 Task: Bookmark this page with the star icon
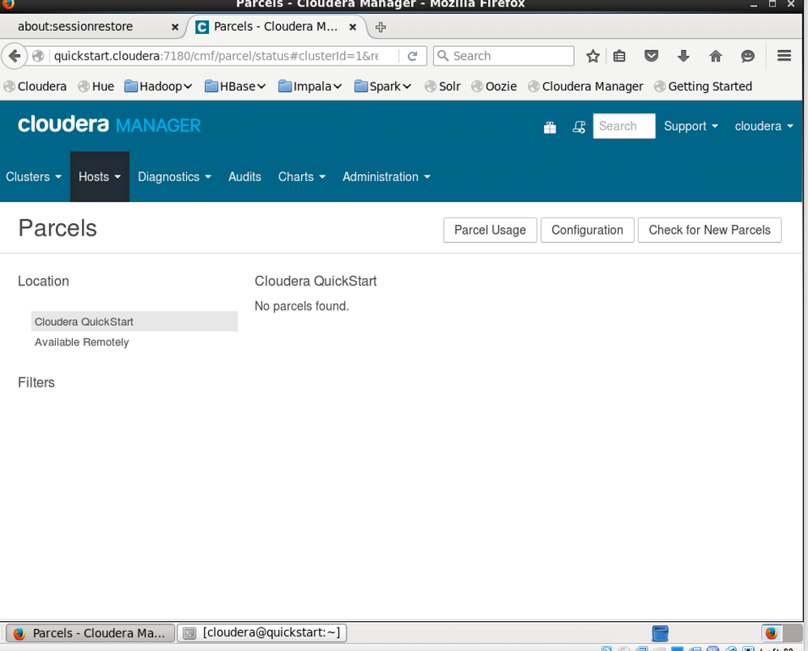coord(593,56)
